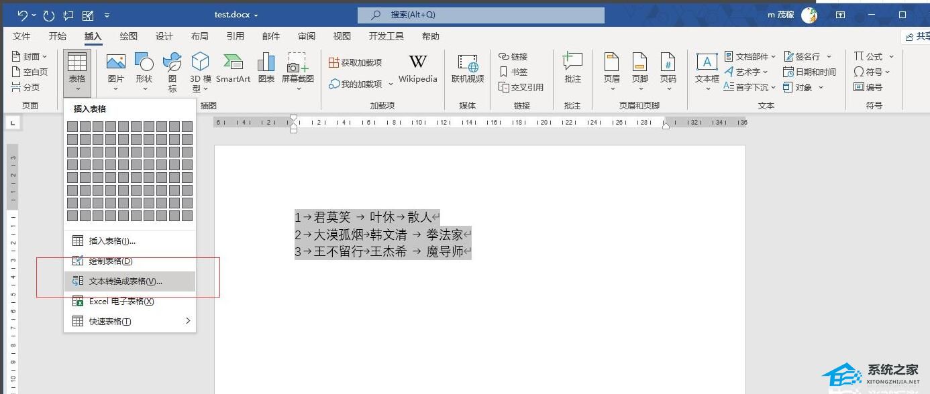Open the Screenshot (屏幕截图) tool
The height and width of the screenshot is (394, 930).
click(x=298, y=72)
